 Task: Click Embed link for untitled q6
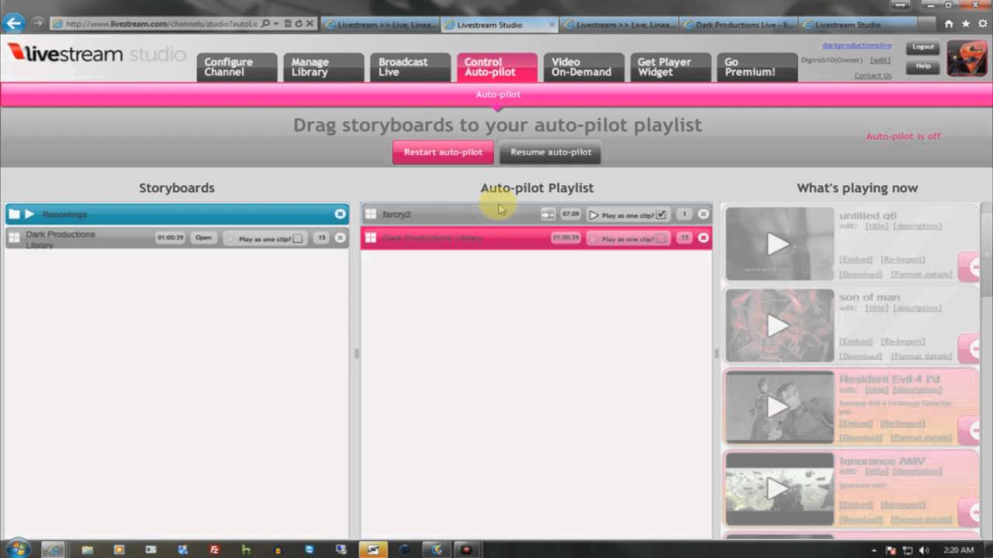tap(856, 260)
